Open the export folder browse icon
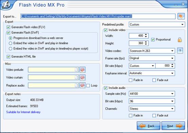Viewport: 188px width, 133px height. coord(181,16)
